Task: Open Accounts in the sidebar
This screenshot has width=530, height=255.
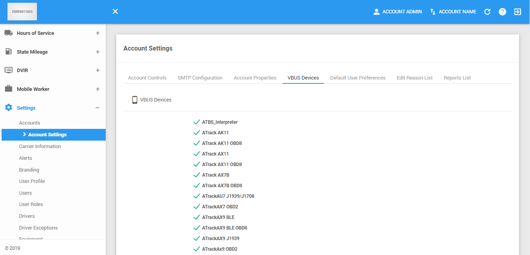Action: click(x=29, y=123)
